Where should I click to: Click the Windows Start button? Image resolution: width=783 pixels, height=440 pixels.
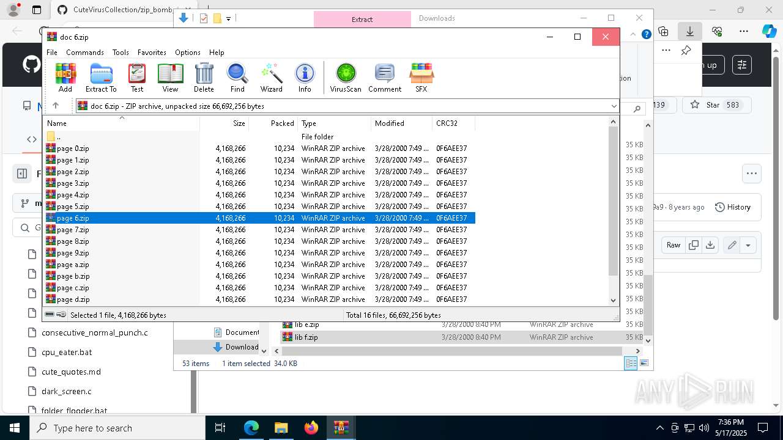point(14,428)
